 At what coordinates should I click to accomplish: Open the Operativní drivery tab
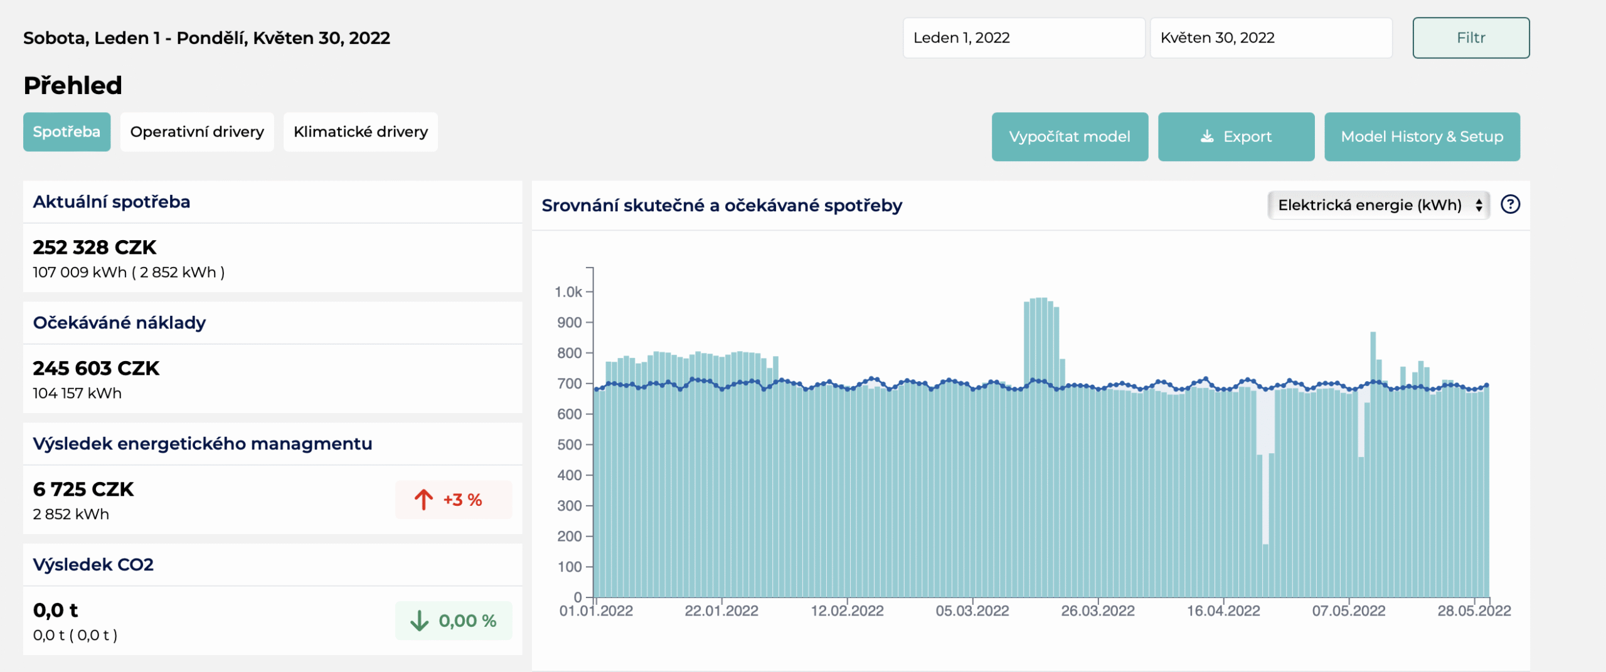pyautogui.click(x=197, y=132)
